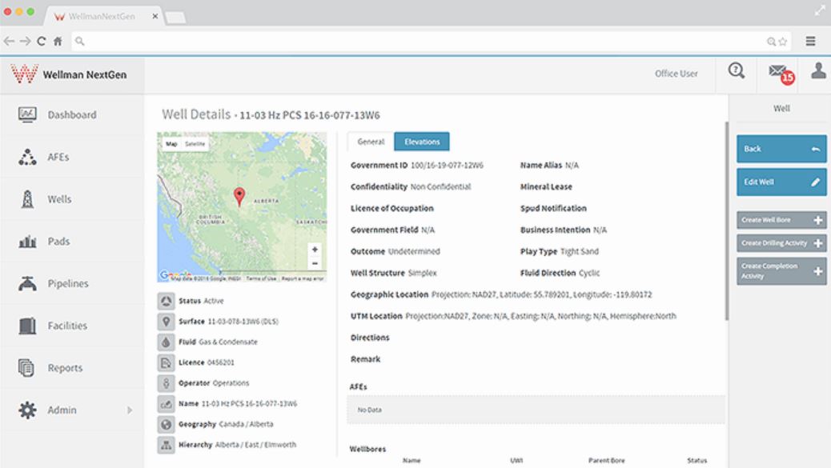Open a new browser tab

pos(175,18)
